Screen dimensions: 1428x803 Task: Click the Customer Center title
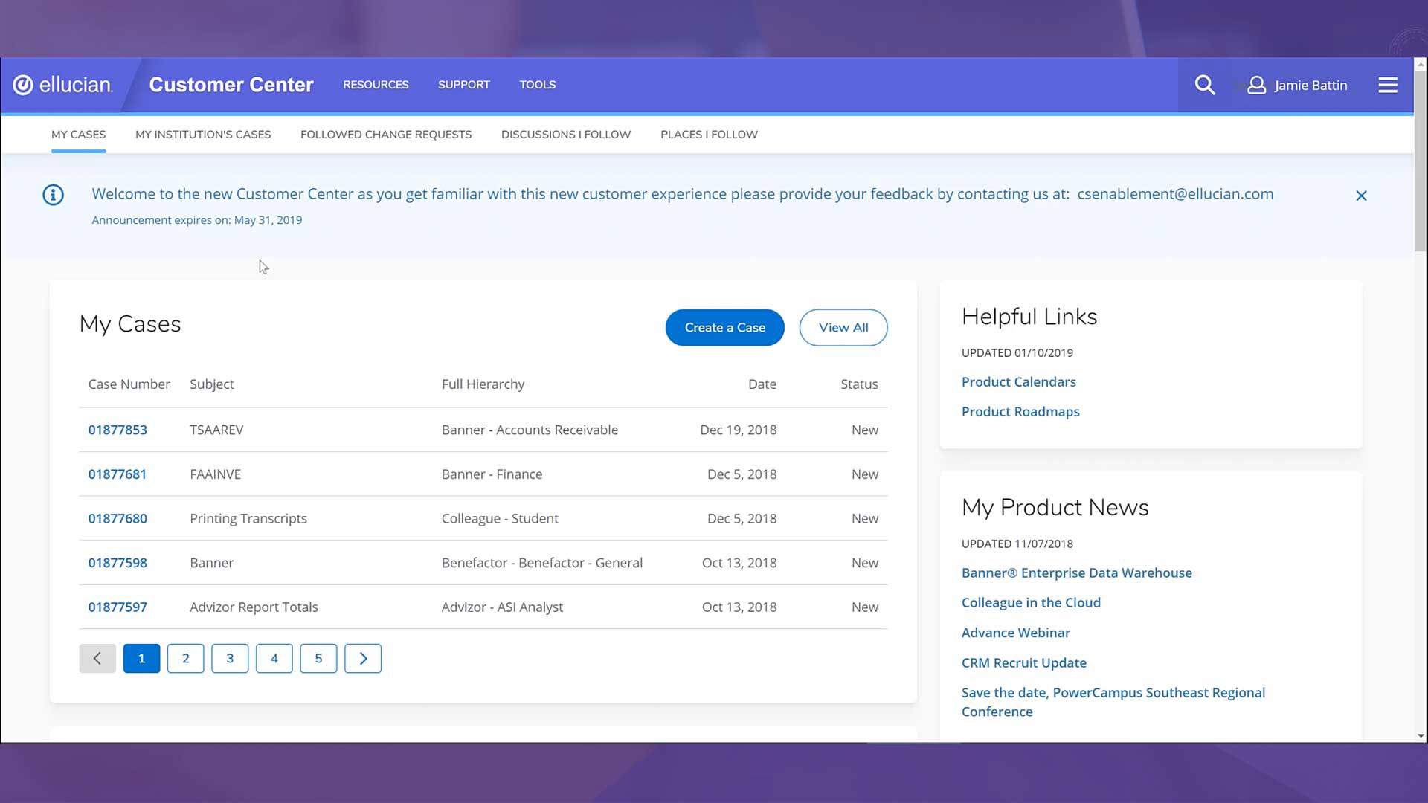tap(231, 85)
